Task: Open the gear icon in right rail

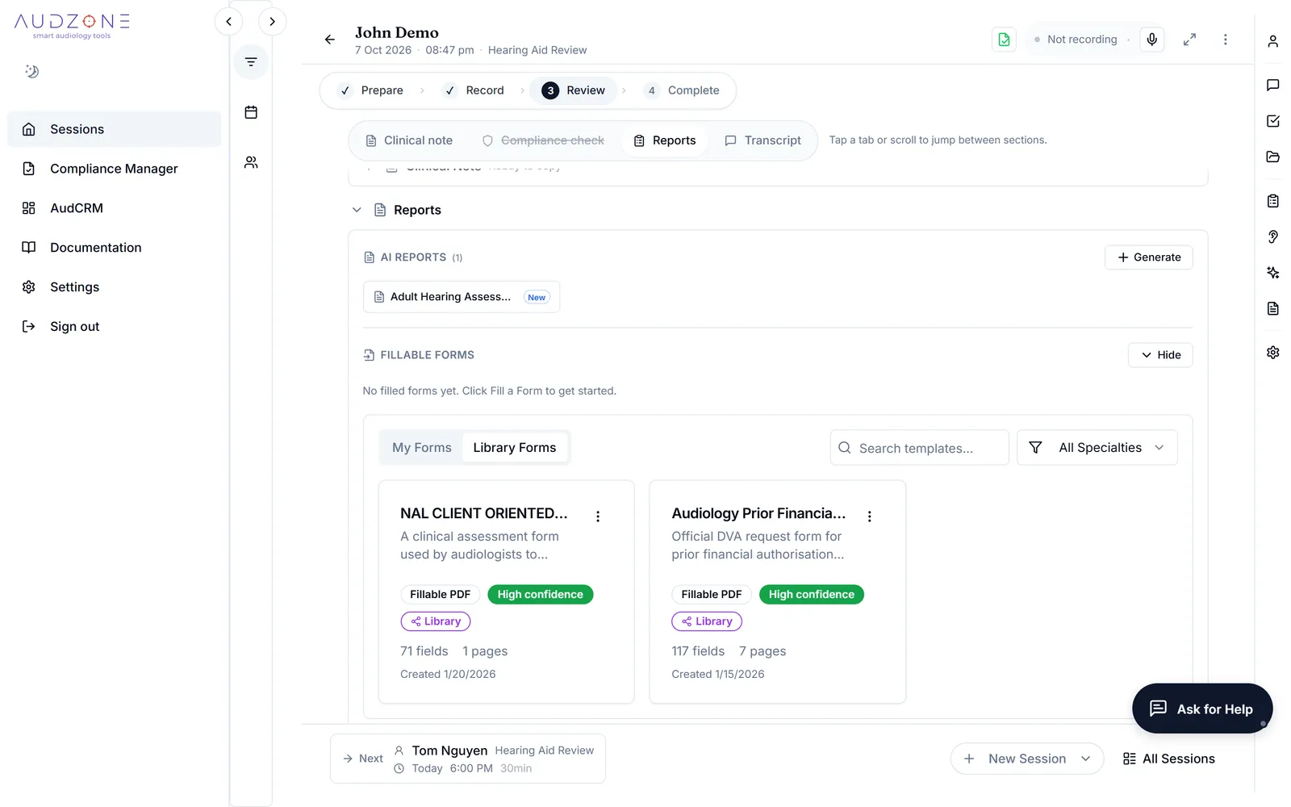Action: point(1272,353)
